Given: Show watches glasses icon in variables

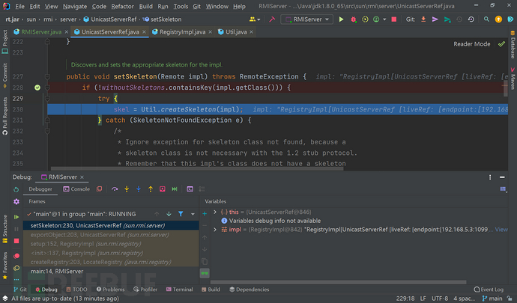Looking at the screenshot, I should [205, 273].
